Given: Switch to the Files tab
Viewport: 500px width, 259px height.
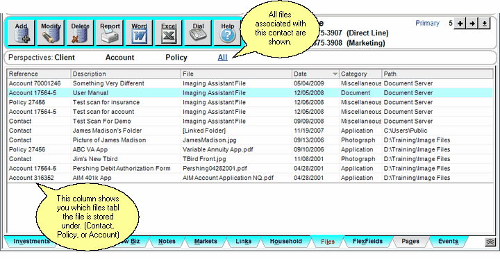Looking at the screenshot, I should 328,242.
